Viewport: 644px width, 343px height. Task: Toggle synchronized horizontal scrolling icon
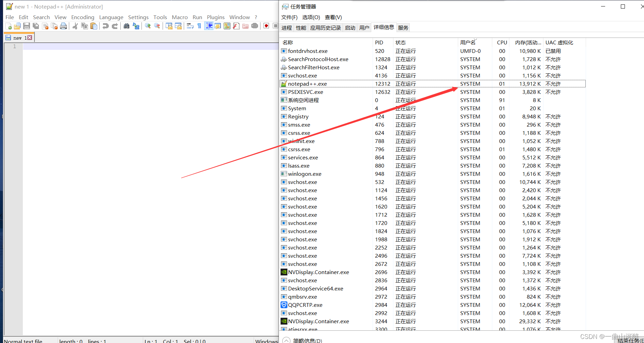click(178, 26)
